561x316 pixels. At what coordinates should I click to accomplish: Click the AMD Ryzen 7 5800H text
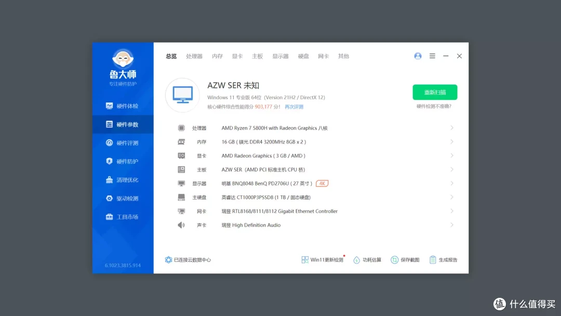pyautogui.click(x=274, y=128)
